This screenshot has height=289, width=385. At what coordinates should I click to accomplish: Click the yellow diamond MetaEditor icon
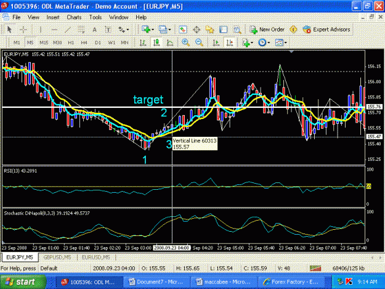point(293,30)
